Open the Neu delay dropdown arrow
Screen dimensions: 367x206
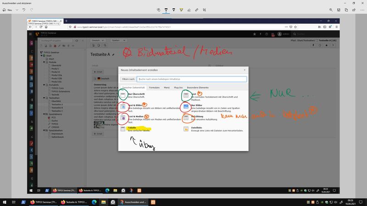17,10
